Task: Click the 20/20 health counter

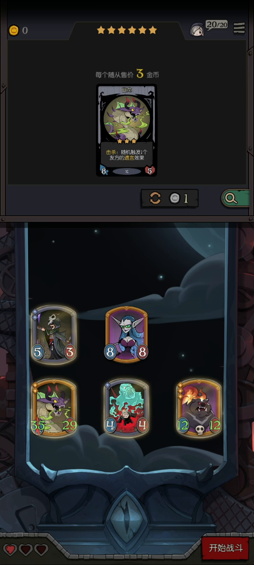Action: 217,25
